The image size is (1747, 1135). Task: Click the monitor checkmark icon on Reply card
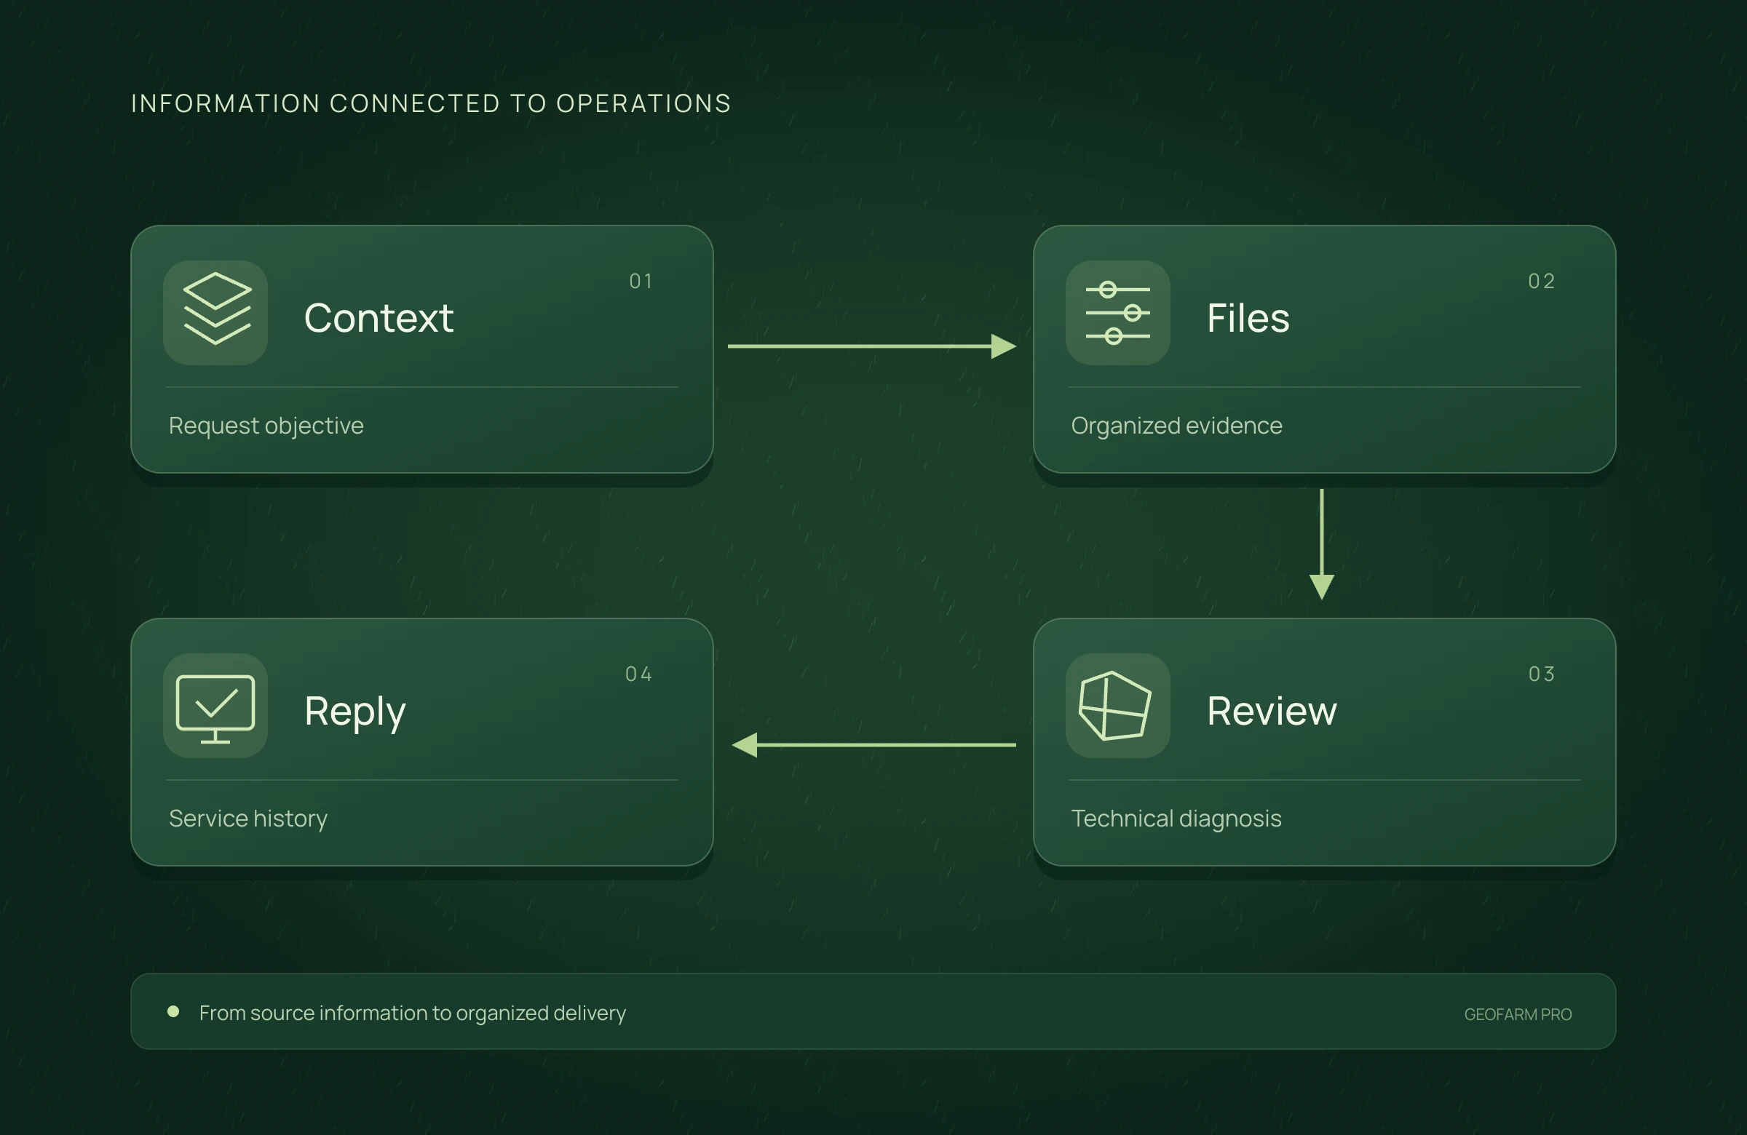(x=215, y=706)
